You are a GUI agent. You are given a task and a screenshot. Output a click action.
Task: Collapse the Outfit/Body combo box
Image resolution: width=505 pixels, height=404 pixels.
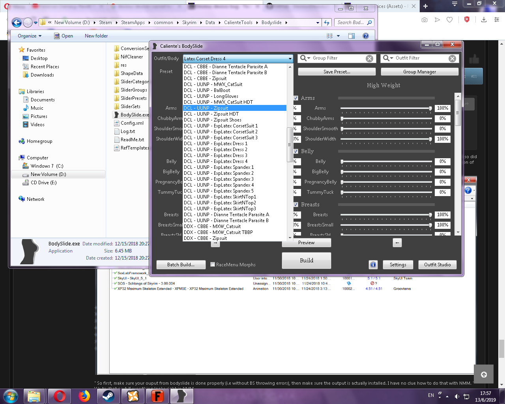point(290,59)
